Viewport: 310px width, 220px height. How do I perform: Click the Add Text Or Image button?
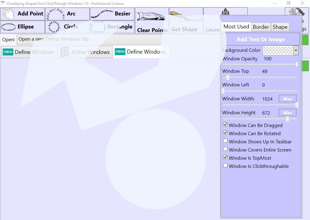click(261, 39)
